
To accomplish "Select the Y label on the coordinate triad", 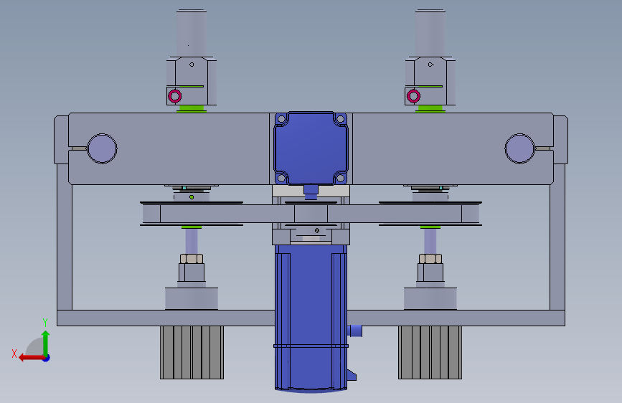I will tap(45, 322).
